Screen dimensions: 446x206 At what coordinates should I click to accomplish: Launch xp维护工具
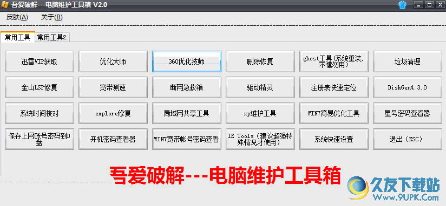pos(260,113)
